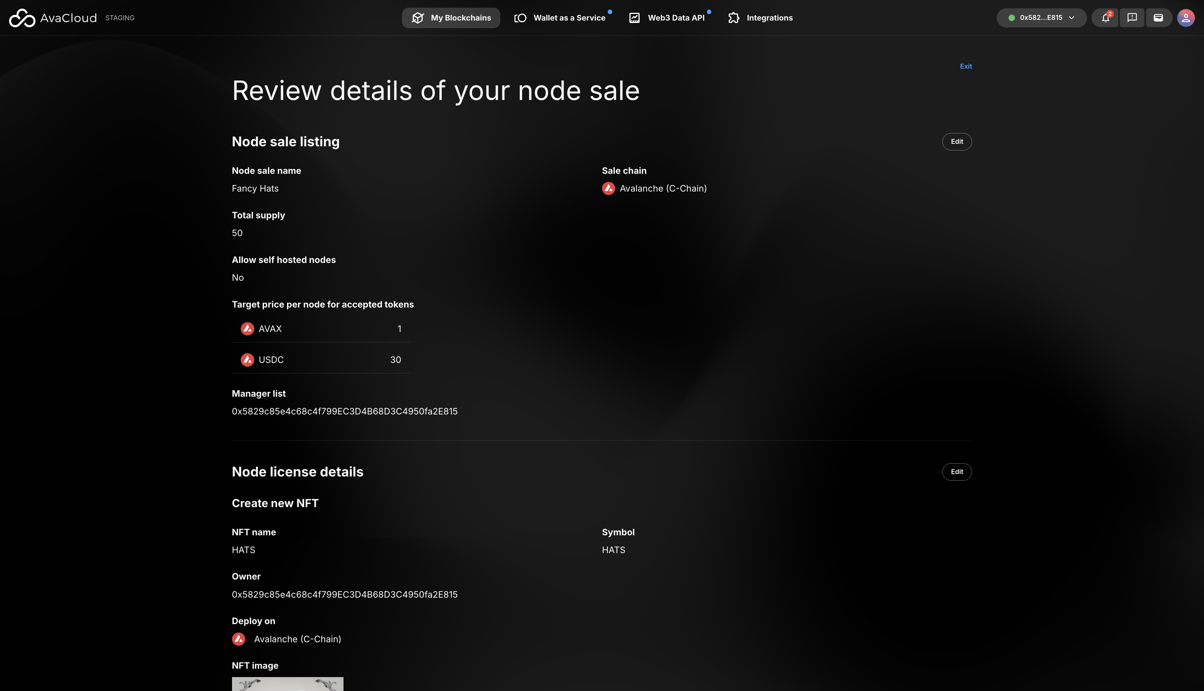Click the Web3 Data API chart icon
Screen dimensions: 1204x691
click(x=634, y=18)
